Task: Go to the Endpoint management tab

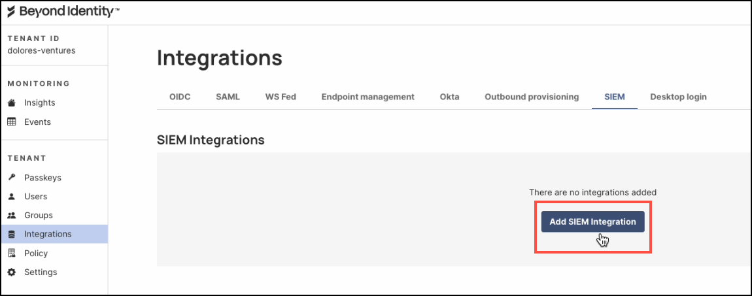Action: click(367, 97)
